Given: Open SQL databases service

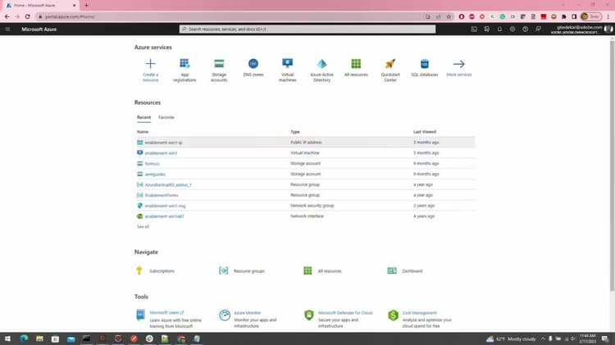Looking at the screenshot, I should [x=425, y=67].
